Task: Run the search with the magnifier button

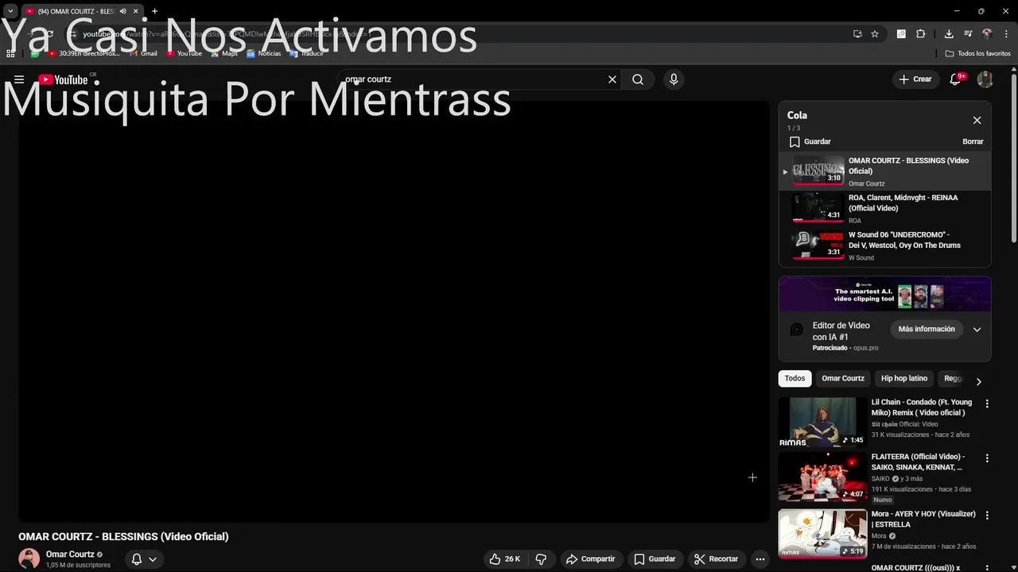Action: 638,79
